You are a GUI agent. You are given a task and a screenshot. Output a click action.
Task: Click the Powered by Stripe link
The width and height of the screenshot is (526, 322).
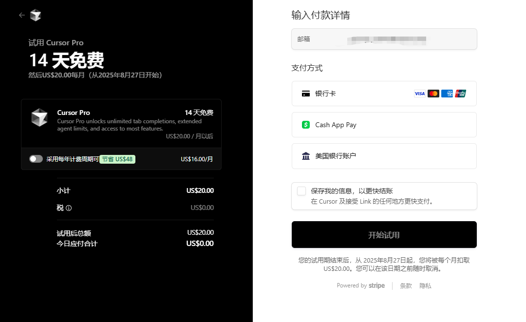click(x=360, y=286)
